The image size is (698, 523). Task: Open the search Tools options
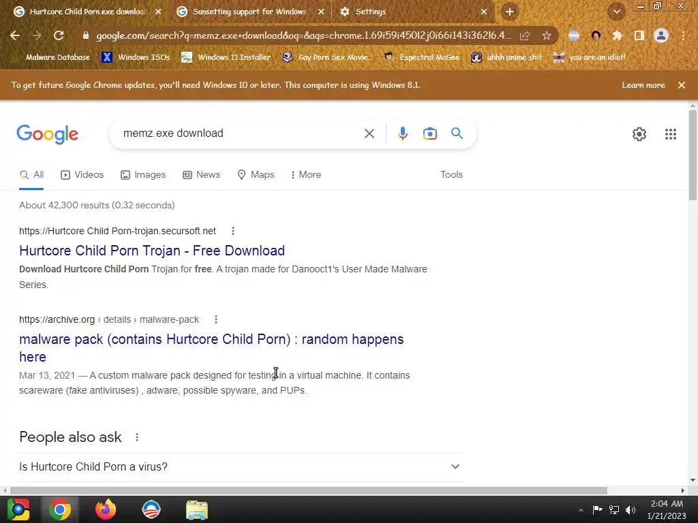pyautogui.click(x=452, y=175)
